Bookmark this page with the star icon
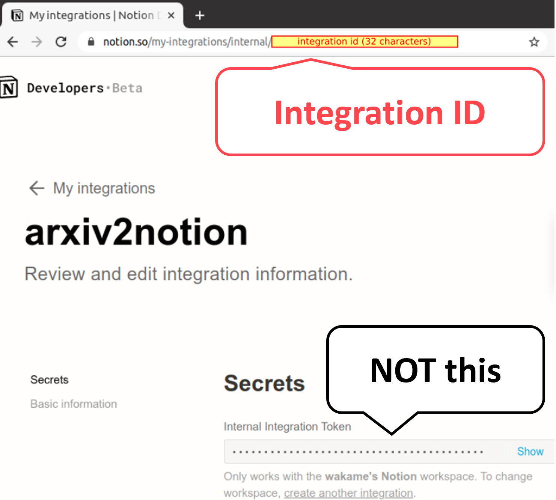The height and width of the screenshot is (500, 556). click(x=534, y=42)
